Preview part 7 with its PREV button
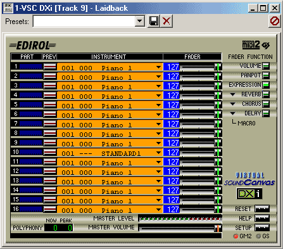This screenshot has height=249, width=283. (x=50, y=124)
